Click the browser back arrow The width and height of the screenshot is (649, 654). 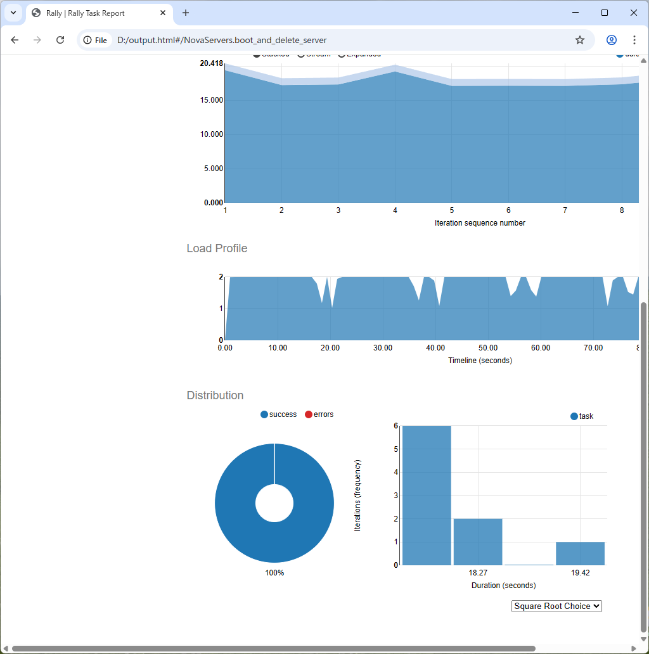click(15, 40)
